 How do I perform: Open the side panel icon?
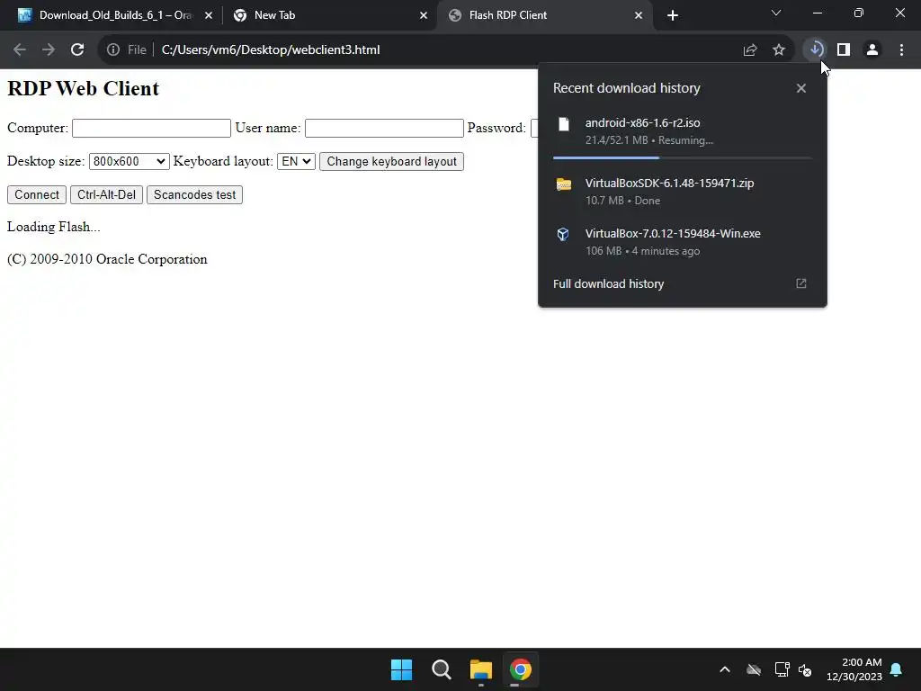(x=844, y=50)
